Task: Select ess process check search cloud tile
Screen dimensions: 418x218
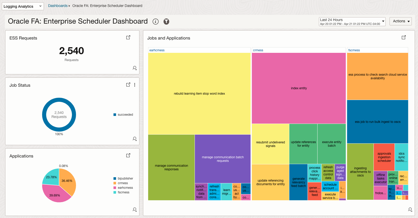Action: tap(377, 76)
